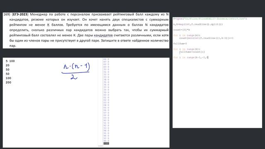The width and height of the screenshot is (265, 149).
Task: Click the '>>>' shell prompt in output pane
Action: pos(100,146)
